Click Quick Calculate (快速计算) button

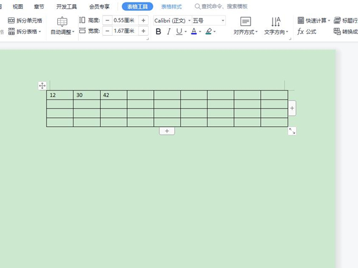click(316, 20)
